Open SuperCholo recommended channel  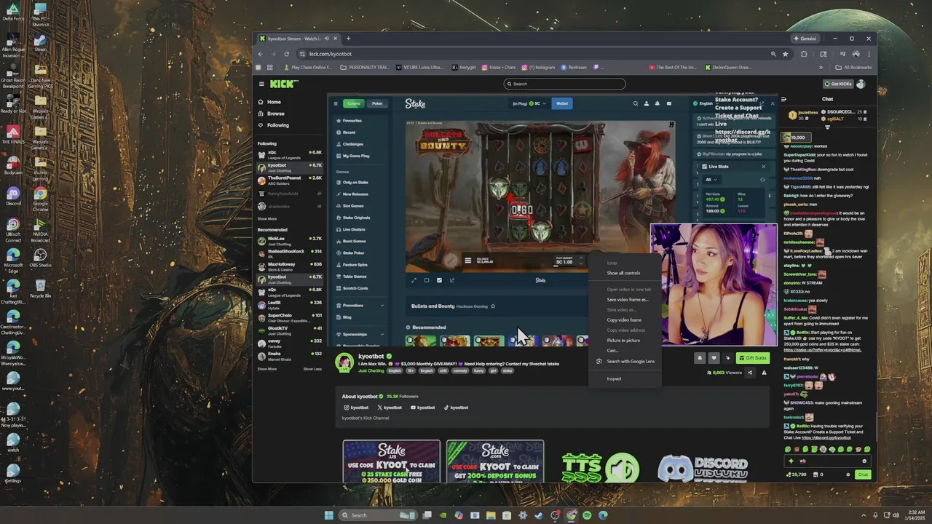point(289,317)
